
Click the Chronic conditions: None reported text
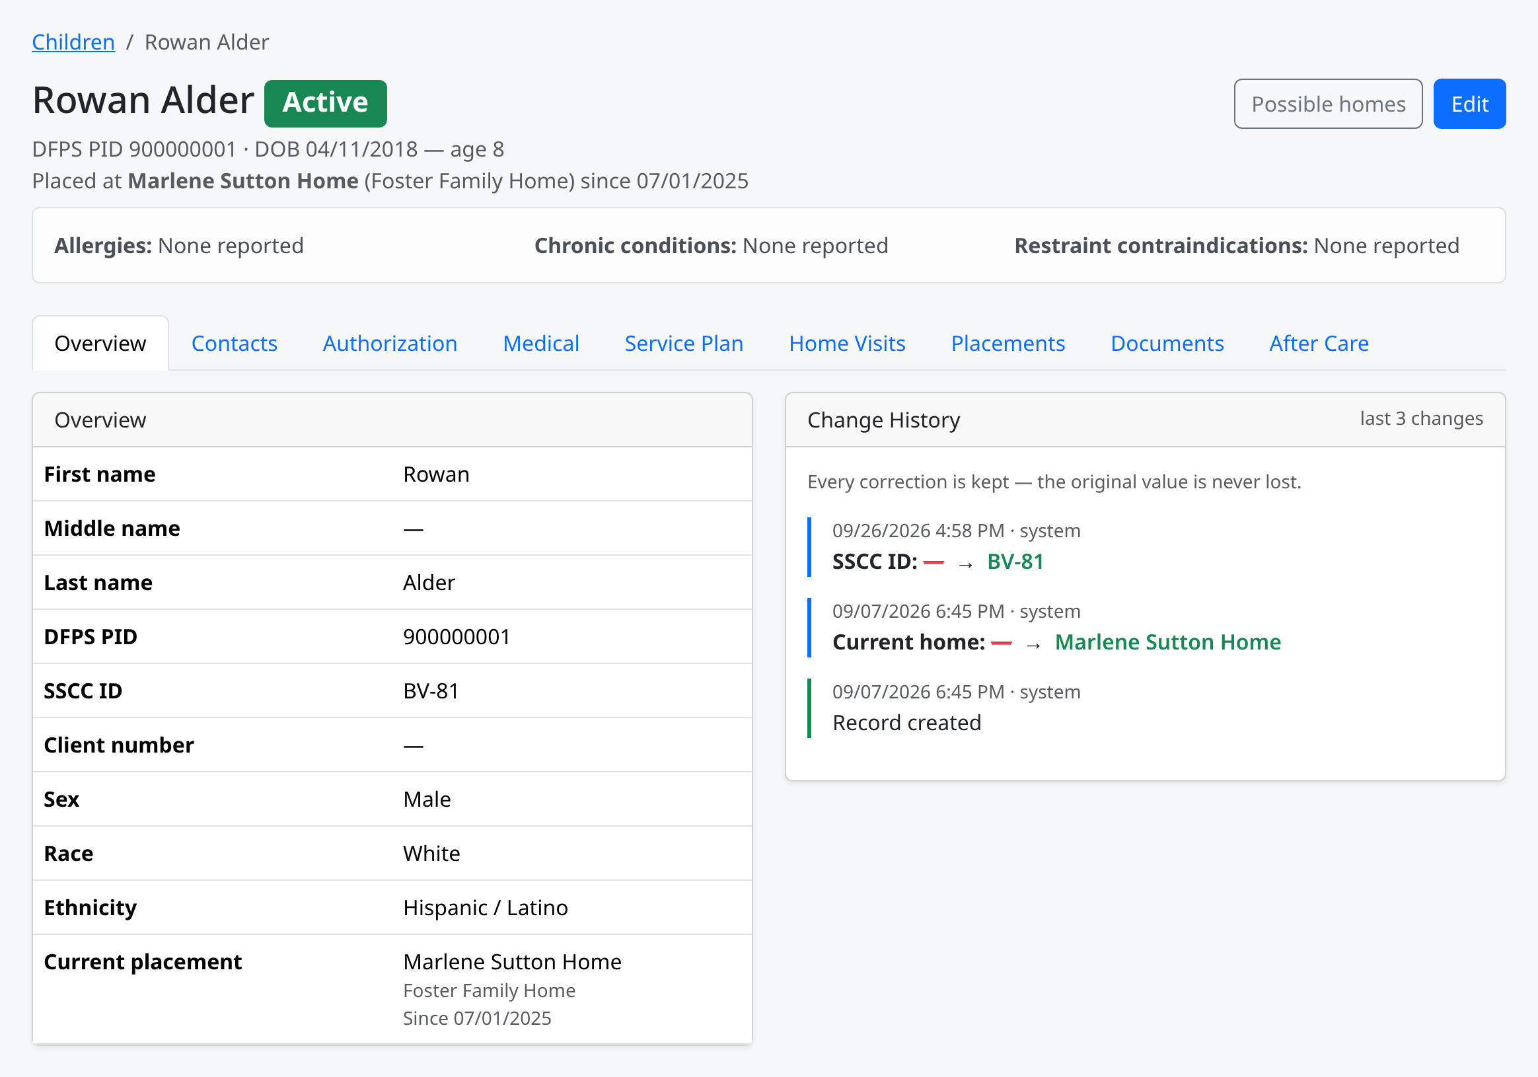tap(711, 246)
